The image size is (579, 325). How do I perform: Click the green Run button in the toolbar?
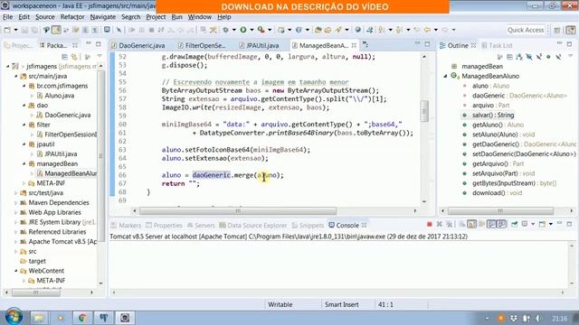[x=243, y=30]
